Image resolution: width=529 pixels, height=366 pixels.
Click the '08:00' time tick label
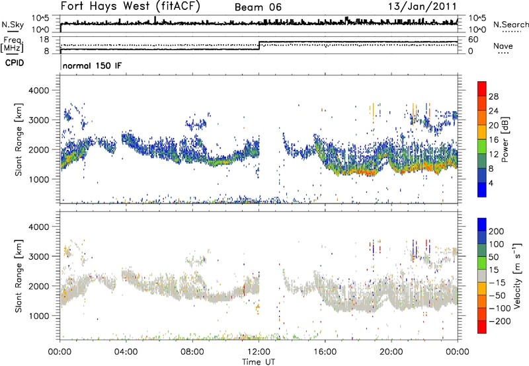[x=192, y=352]
